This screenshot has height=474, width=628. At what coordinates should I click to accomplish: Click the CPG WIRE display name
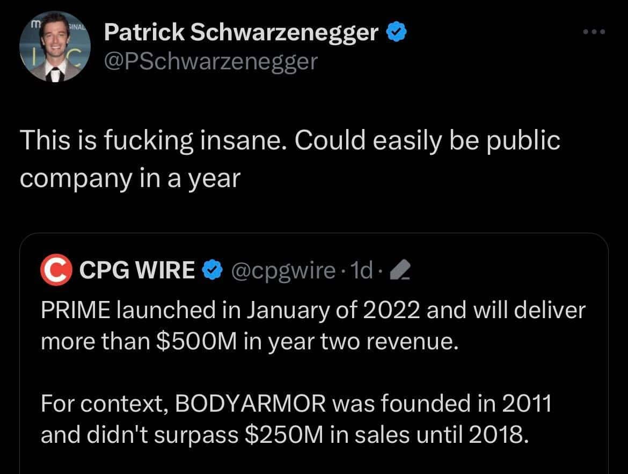pyautogui.click(x=137, y=270)
